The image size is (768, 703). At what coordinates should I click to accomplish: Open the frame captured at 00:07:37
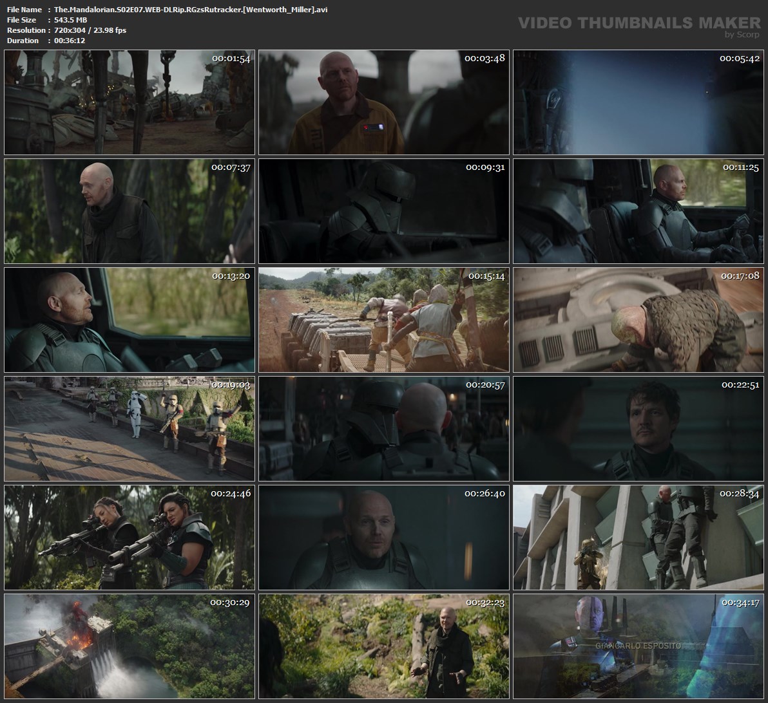pyautogui.click(x=130, y=211)
